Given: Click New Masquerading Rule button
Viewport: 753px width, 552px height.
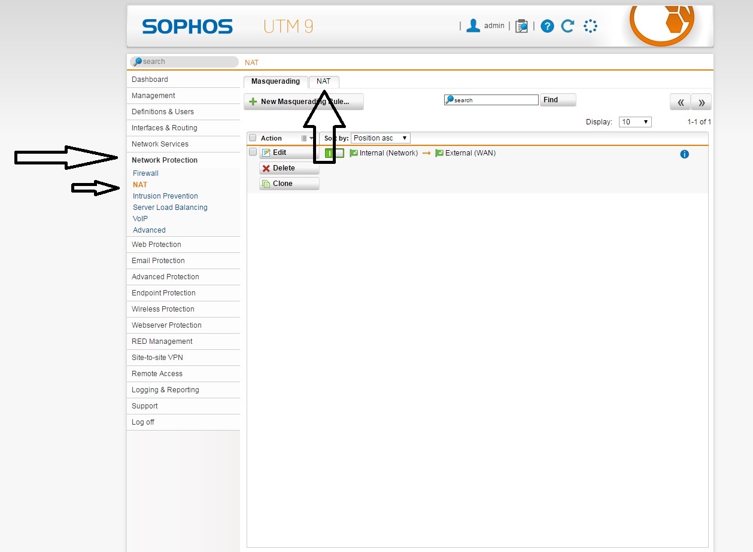Looking at the screenshot, I should 303,102.
